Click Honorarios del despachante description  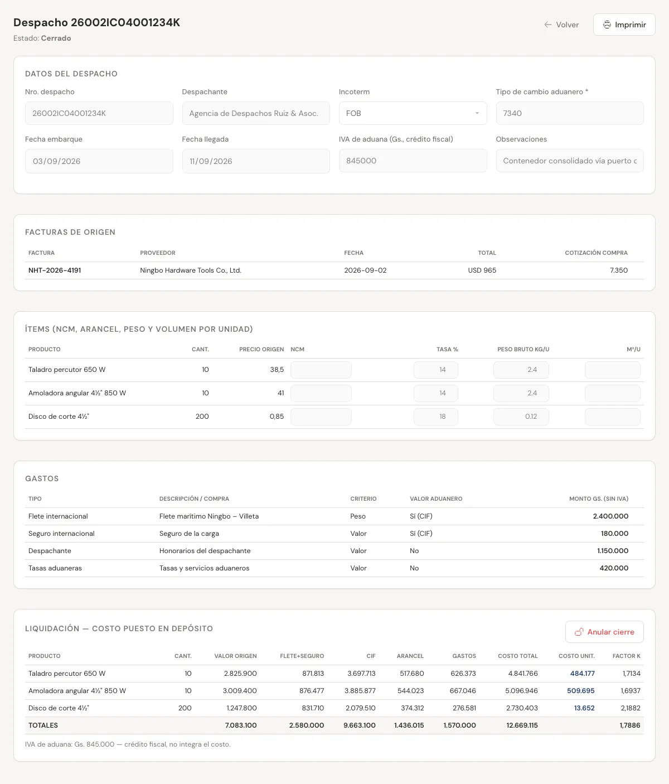point(205,551)
